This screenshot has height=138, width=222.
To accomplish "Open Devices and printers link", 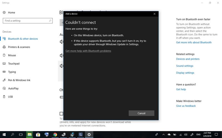I will pyautogui.click(x=188, y=59).
